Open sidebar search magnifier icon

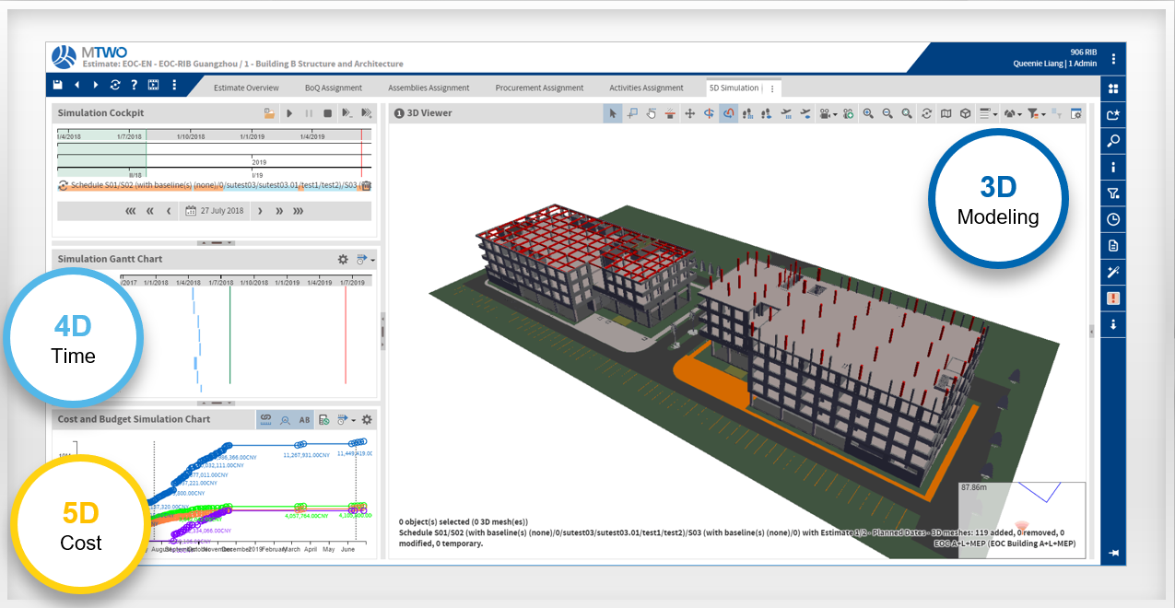pyautogui.click(x=1113, y=141)
